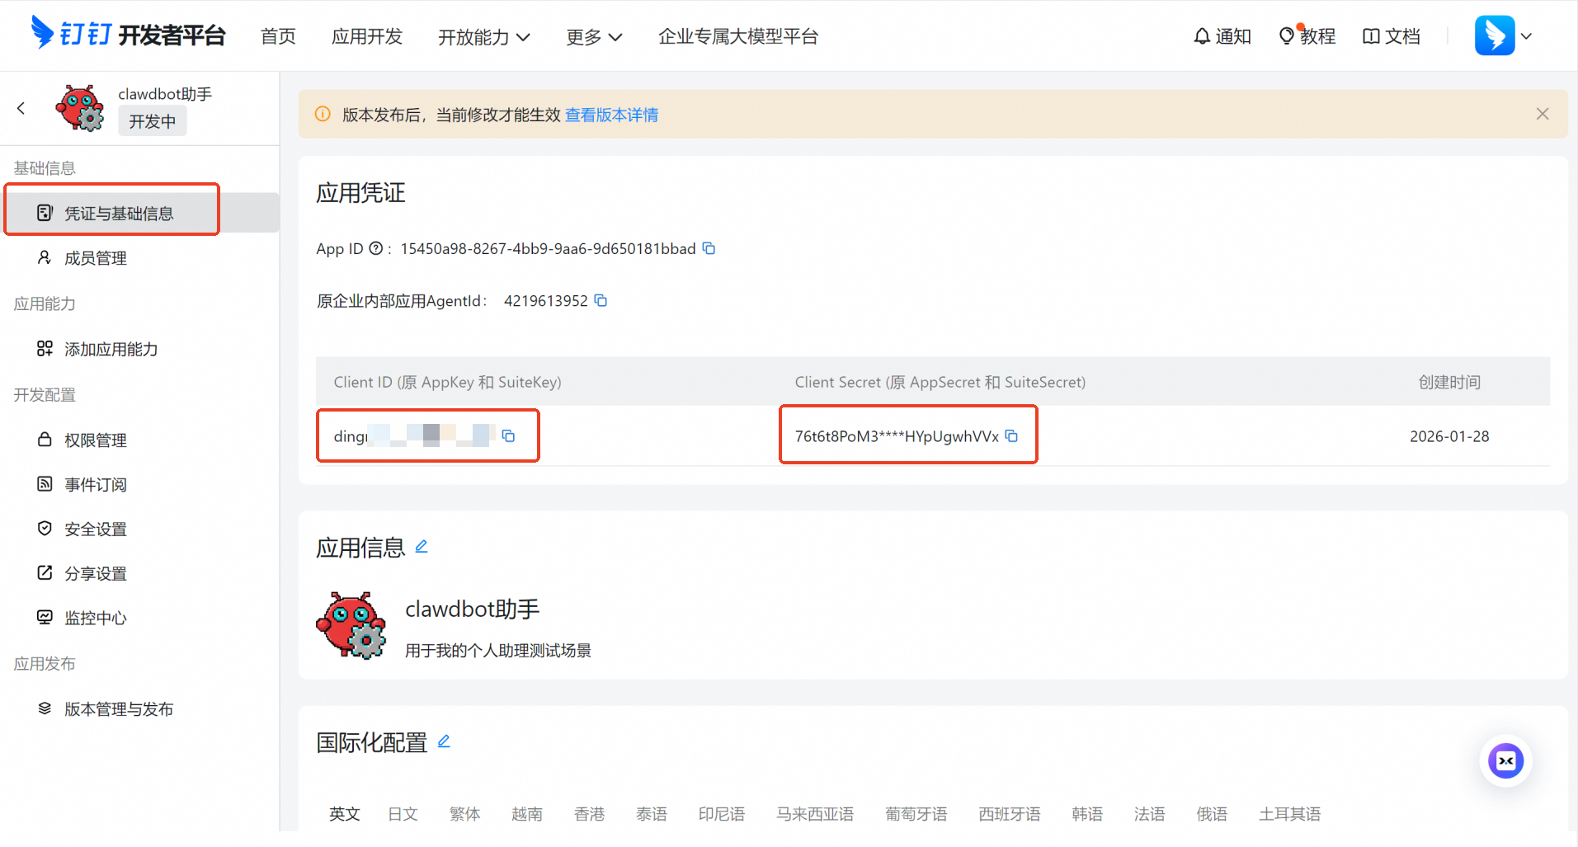Viewport: 1578px width, 847px height.
Task: Edit the 应用信息 section
Action: pyautogui.click(x=422, y=546)
